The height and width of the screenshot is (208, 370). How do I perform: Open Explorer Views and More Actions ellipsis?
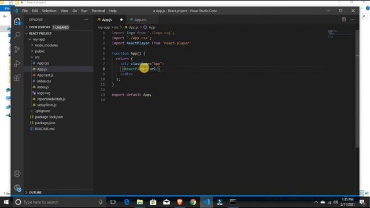pos(86,20)
